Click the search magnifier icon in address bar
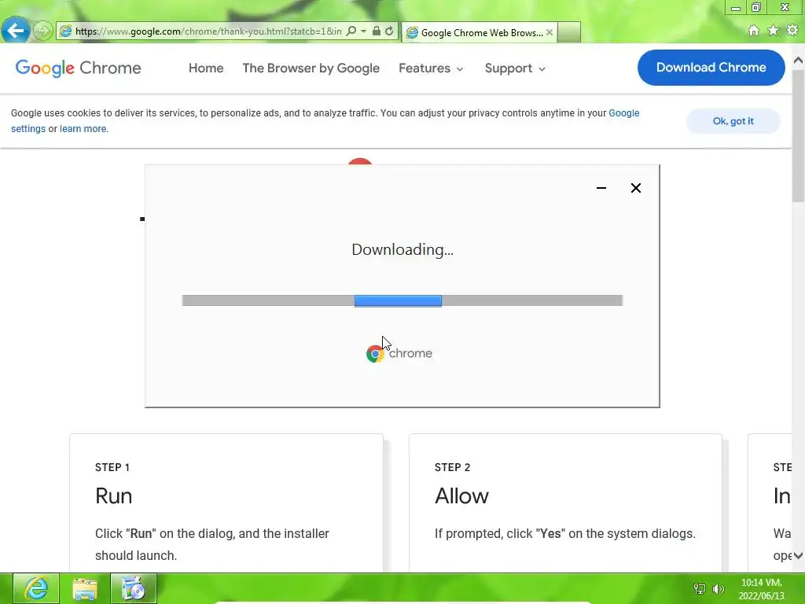This screenshot has width=805, height=604. tap(351, 31)
